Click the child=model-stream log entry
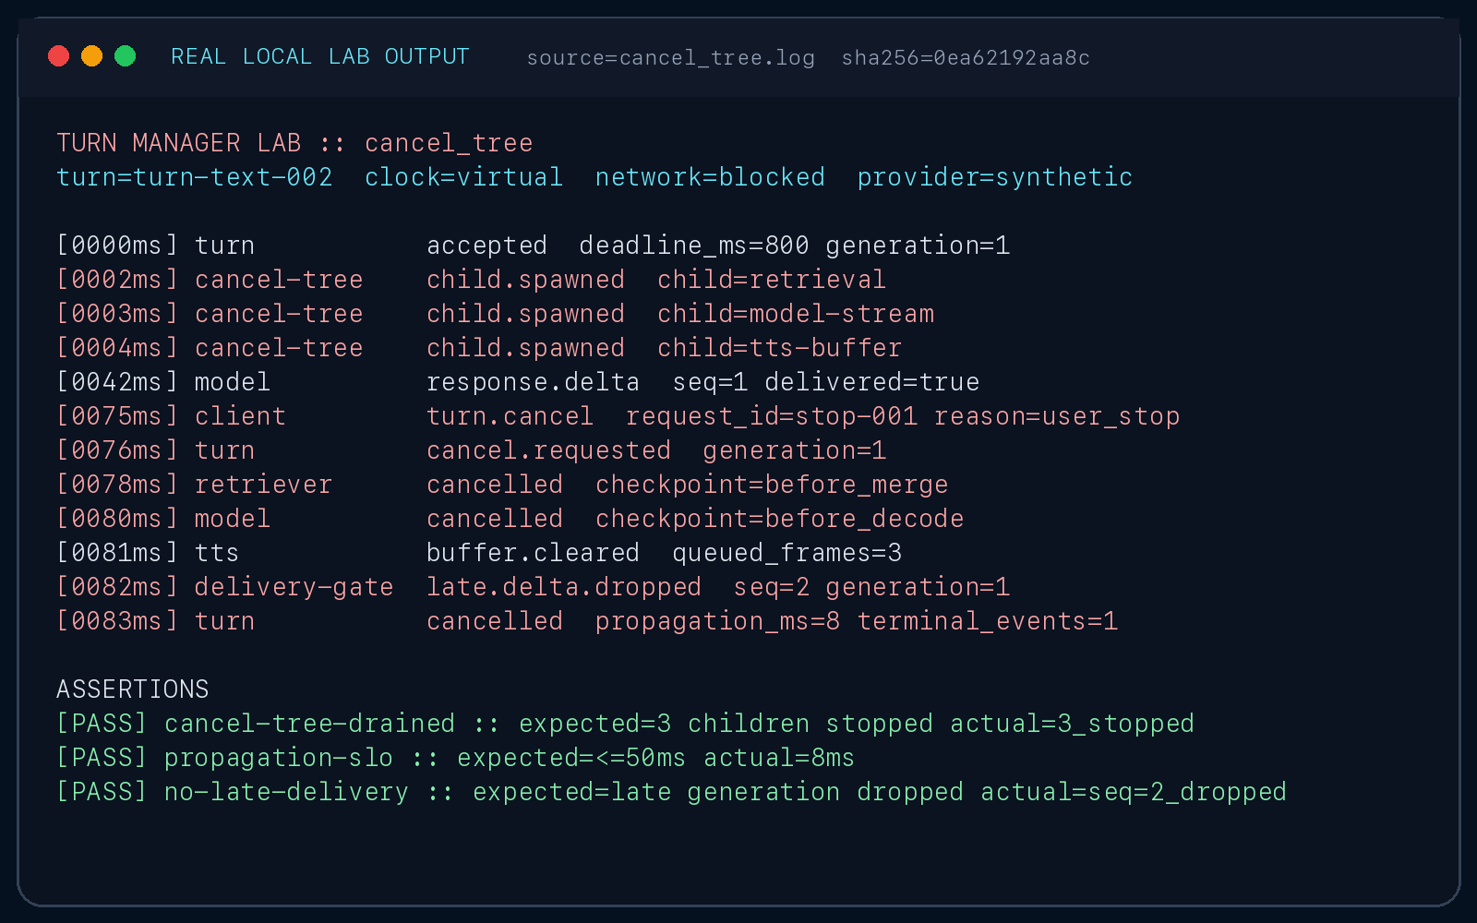Screen dimensions: 1477x923 click(496, 314)
